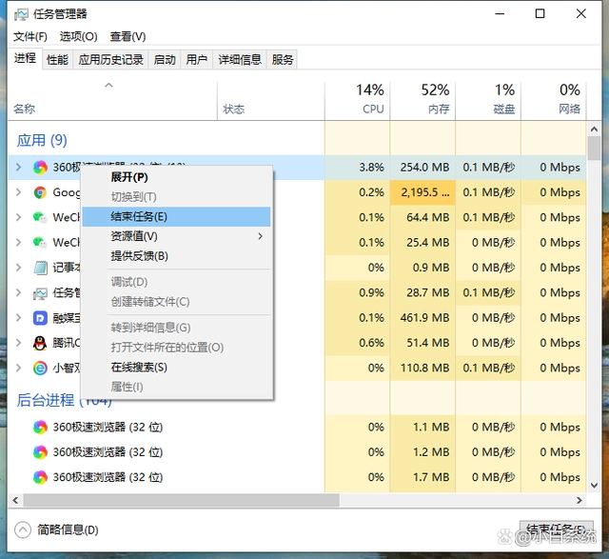Expand the 腾讯 QQ row
This screenshot has width=609, height=559.
pyautogui.click(x=18, y=343)
